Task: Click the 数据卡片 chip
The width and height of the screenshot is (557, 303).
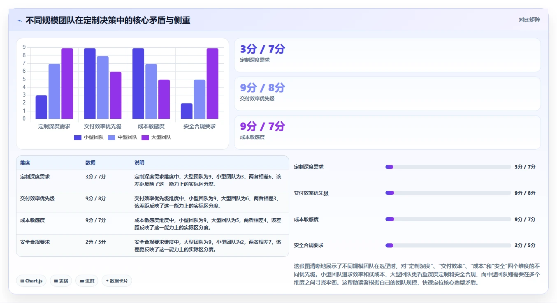Action: (117, 281)
